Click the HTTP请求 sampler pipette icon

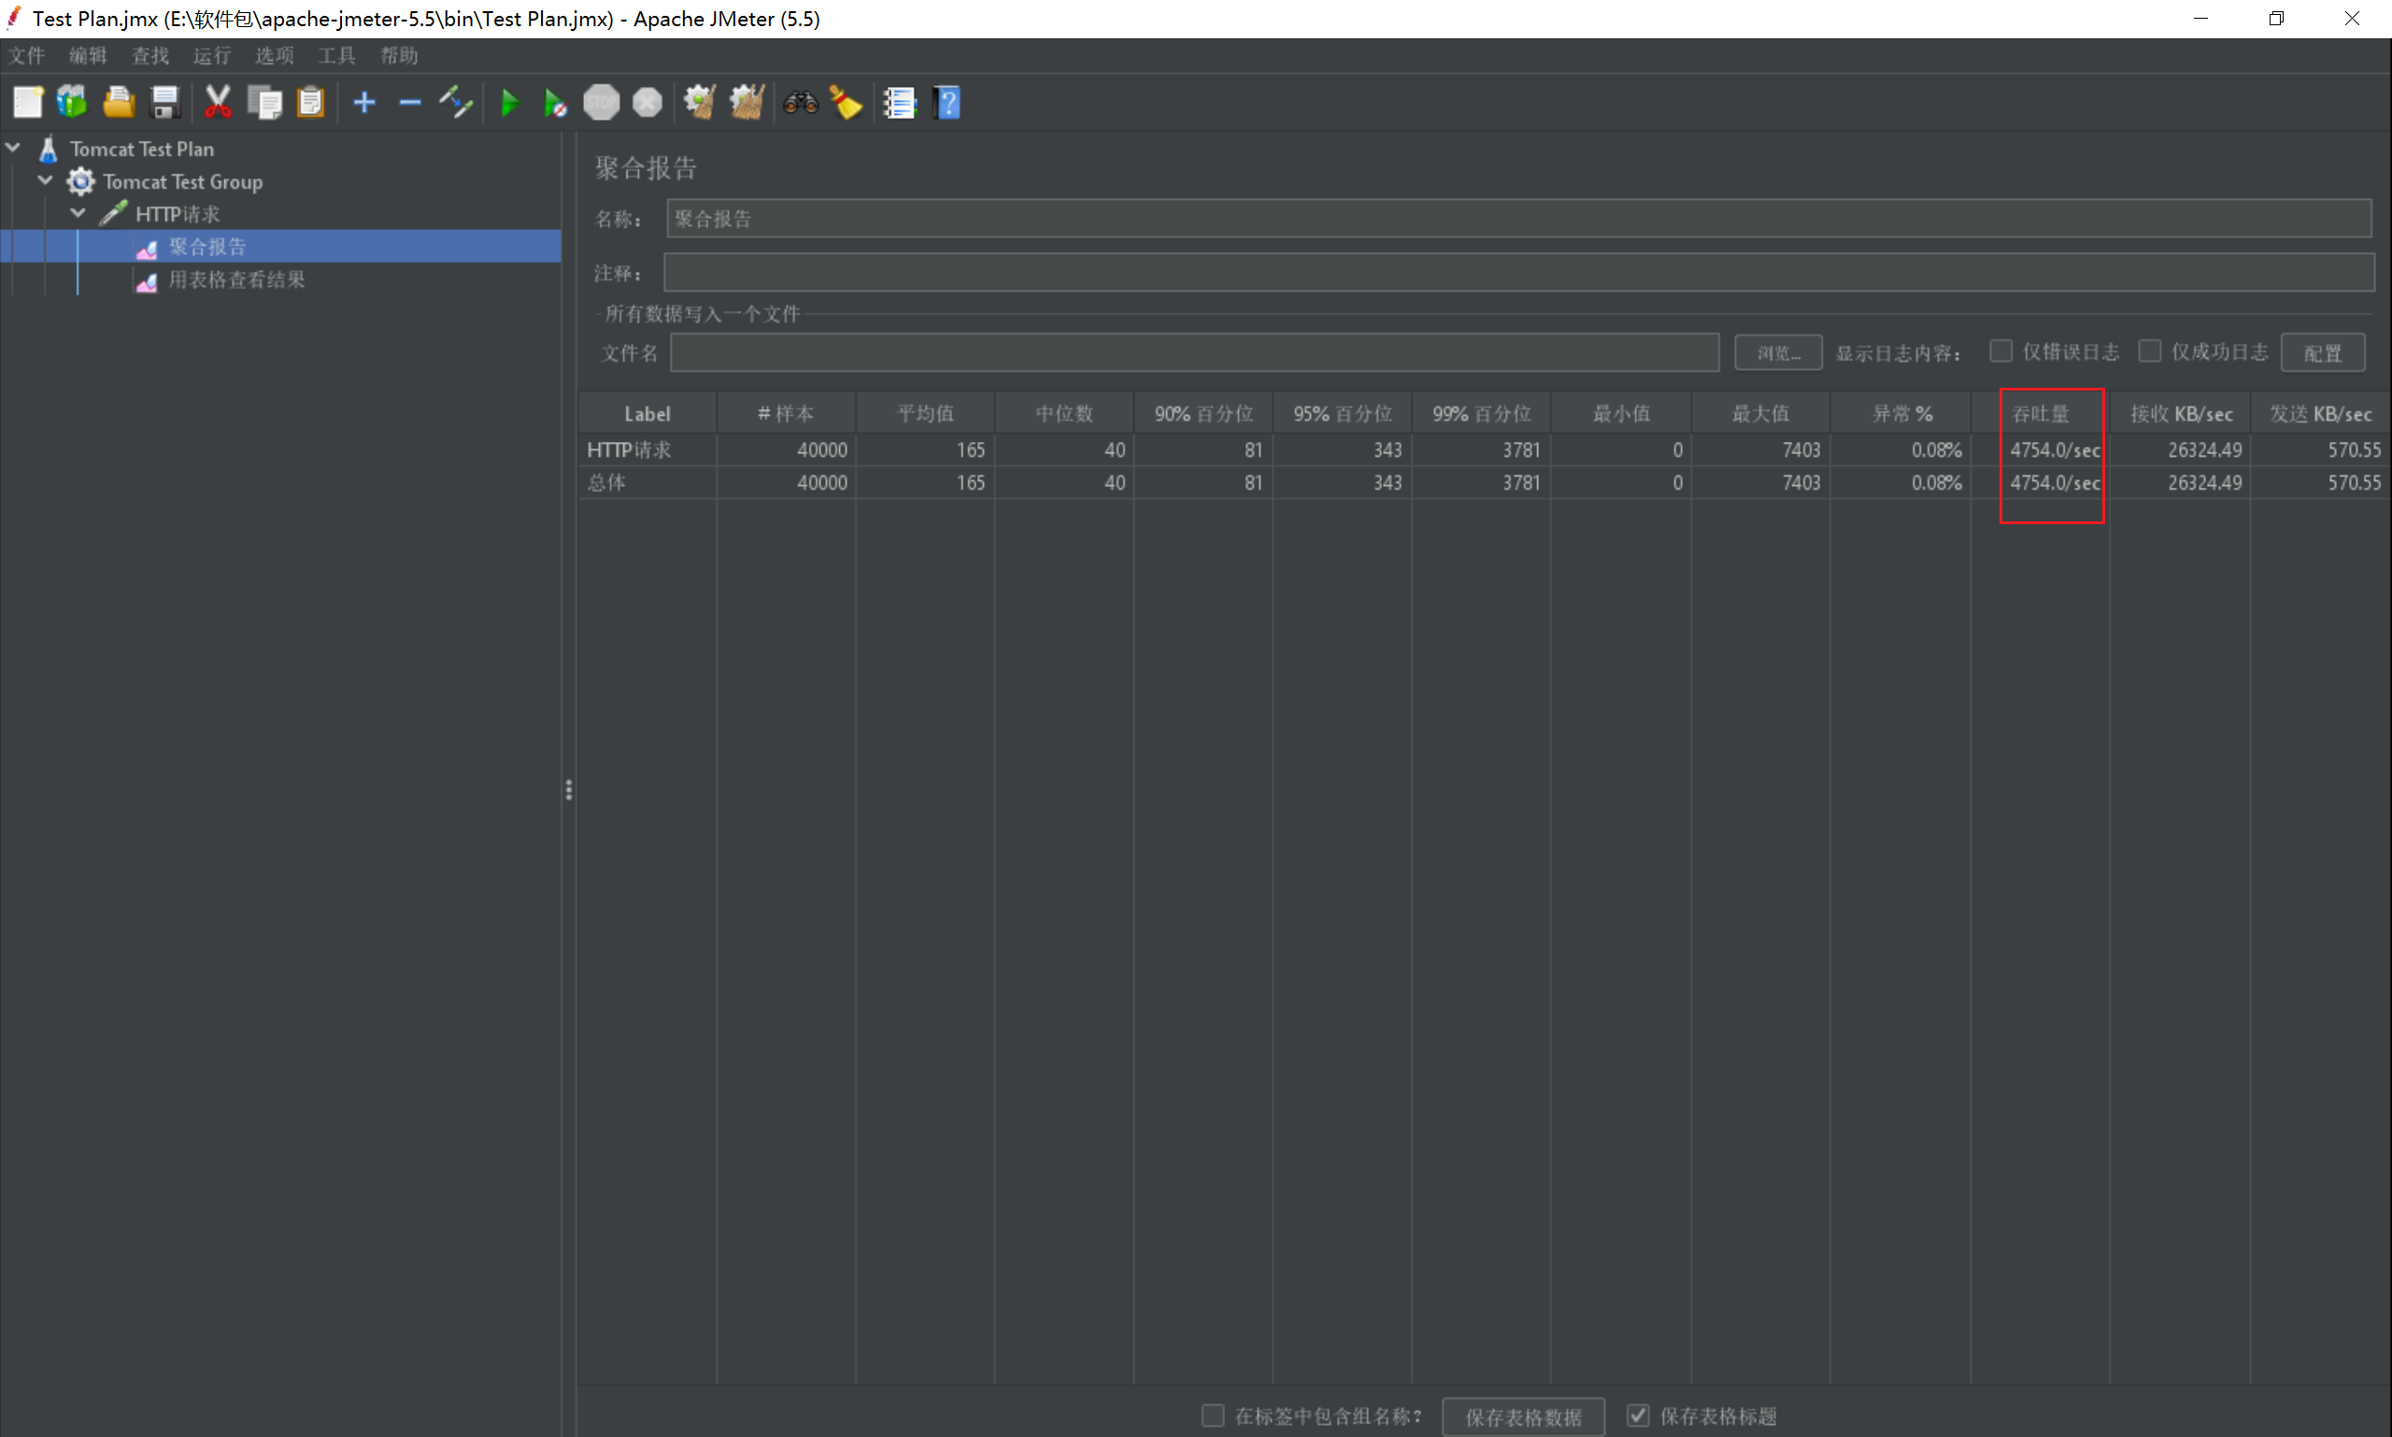coord(113,213)
